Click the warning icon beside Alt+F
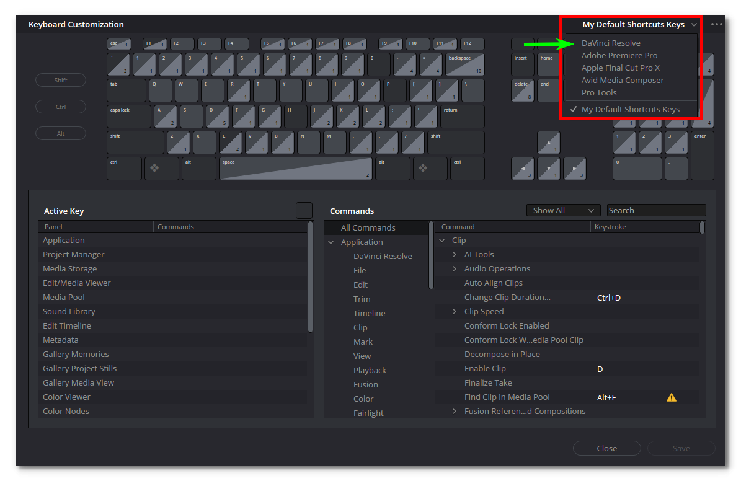The height and width of the screenshot is (481, 741). click(671, 397)
